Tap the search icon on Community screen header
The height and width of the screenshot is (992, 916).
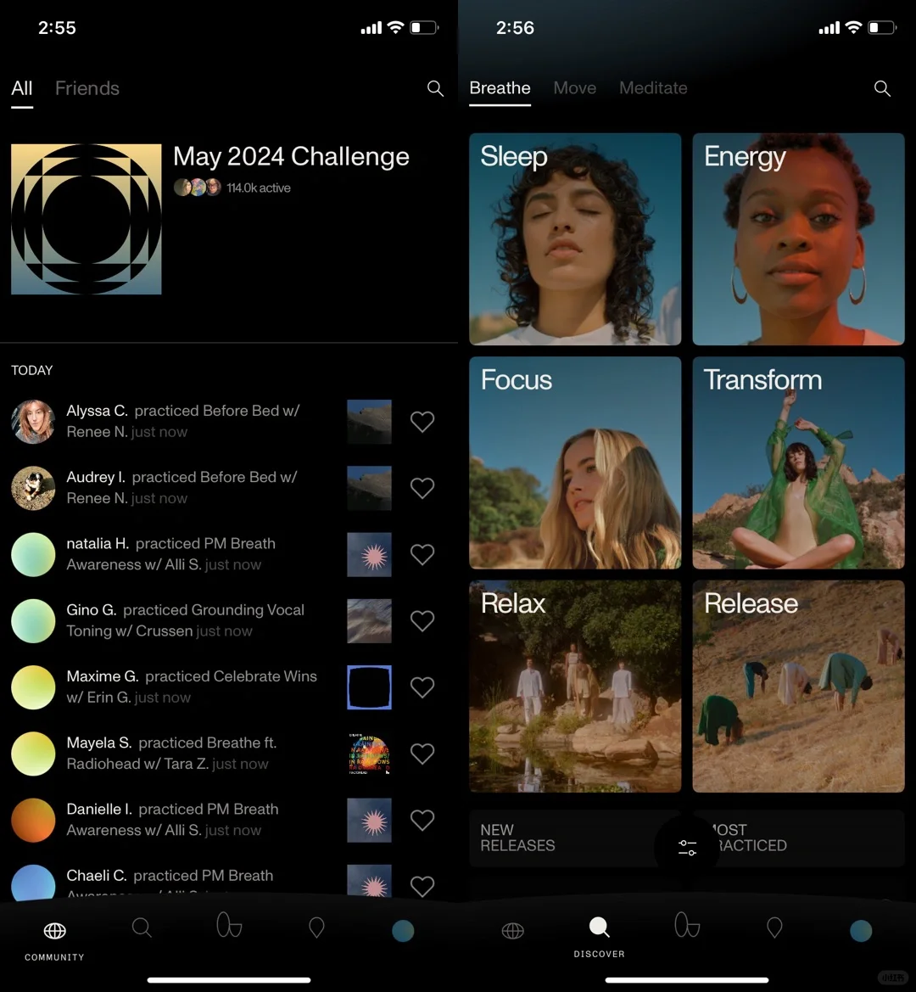point(435,88)
